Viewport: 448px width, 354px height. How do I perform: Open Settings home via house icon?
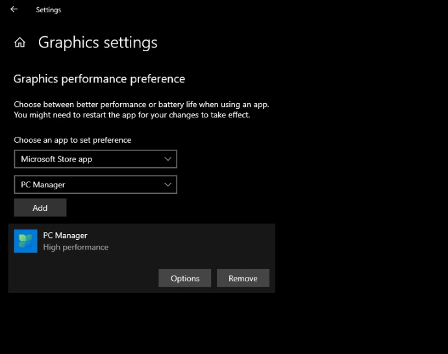click(x=19, y=43)
